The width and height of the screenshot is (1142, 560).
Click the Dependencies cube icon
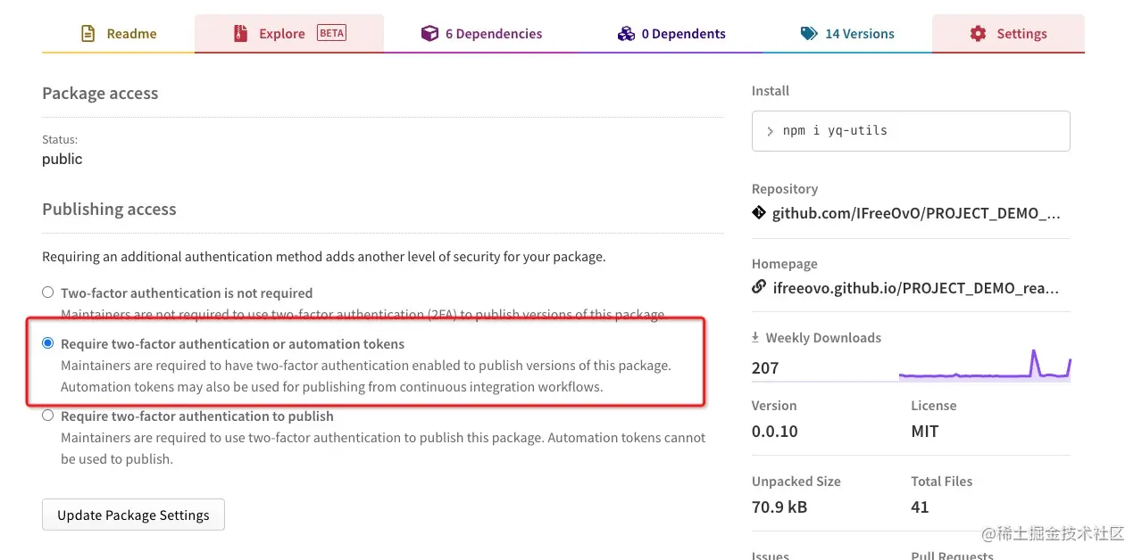(429, 34)
